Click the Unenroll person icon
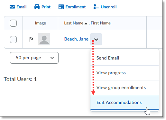 tap(96, 7)
